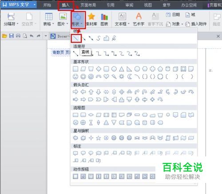The image size is (222, 194).
Task: Insert the flowchart decision diamond
Action: pyautogui.click(x=91, y=115)
